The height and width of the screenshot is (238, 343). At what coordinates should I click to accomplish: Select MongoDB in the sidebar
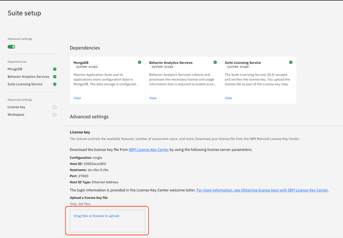pos(15,69)
